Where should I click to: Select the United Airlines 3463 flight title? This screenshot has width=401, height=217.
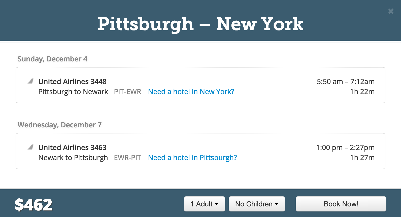click(73, 148)
